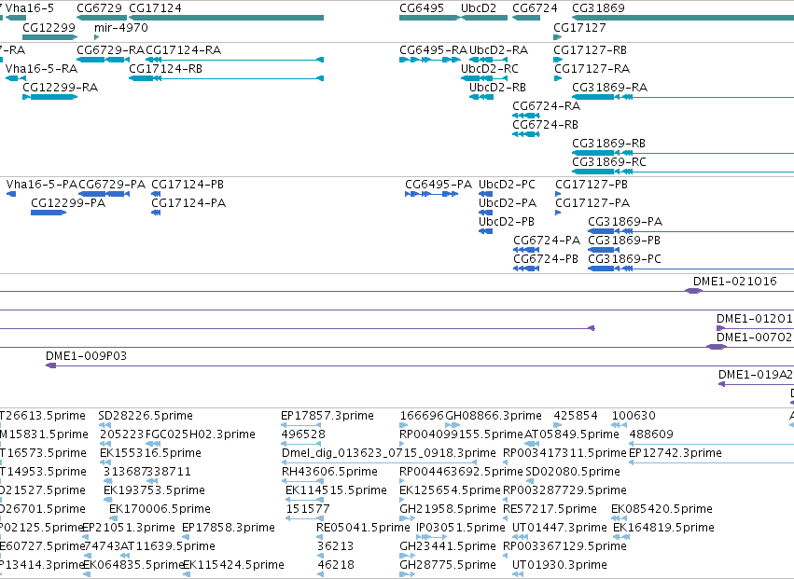Click transcript CG17124-RA label
This screenshot has width=794, height=579.
183,50
